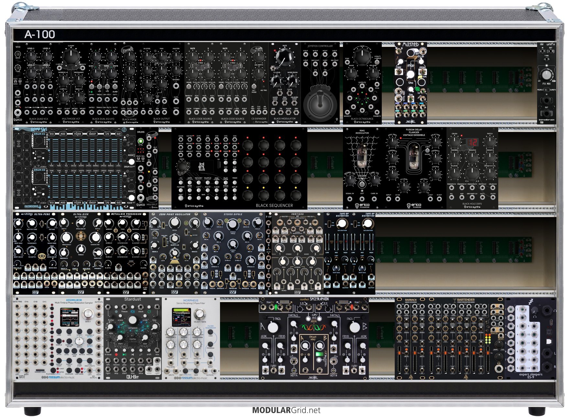
Task: Click the Barback module title
Action: (411, 300)
